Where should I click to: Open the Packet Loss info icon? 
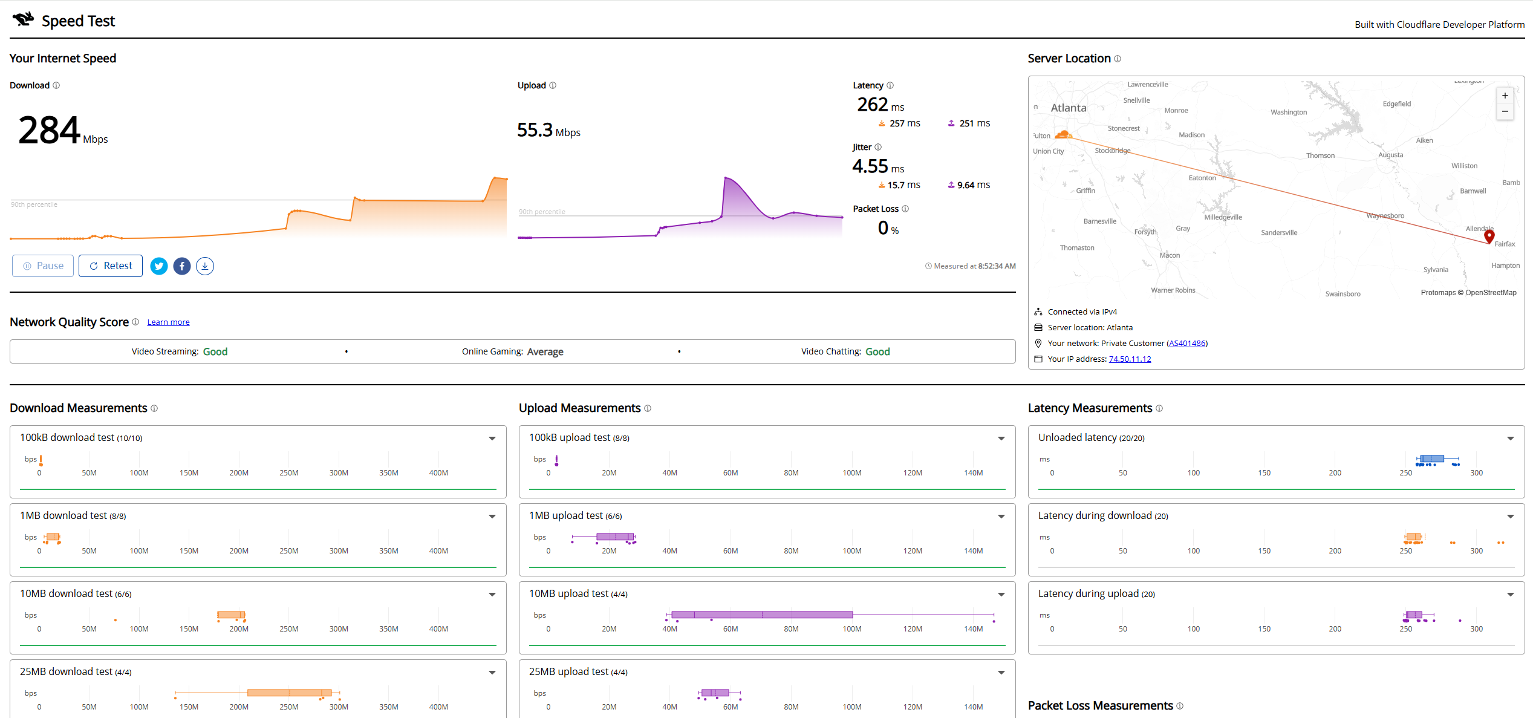click(905, 209)
